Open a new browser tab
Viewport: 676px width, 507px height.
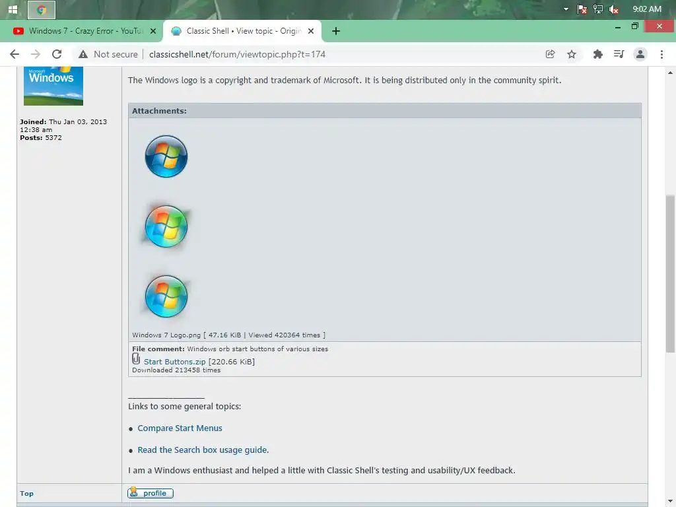pyautogui.click(x=336, y=31)
